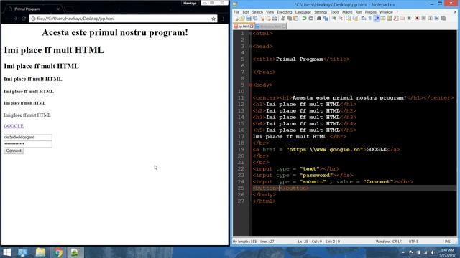Click the password field on the page

pos(28,144)
